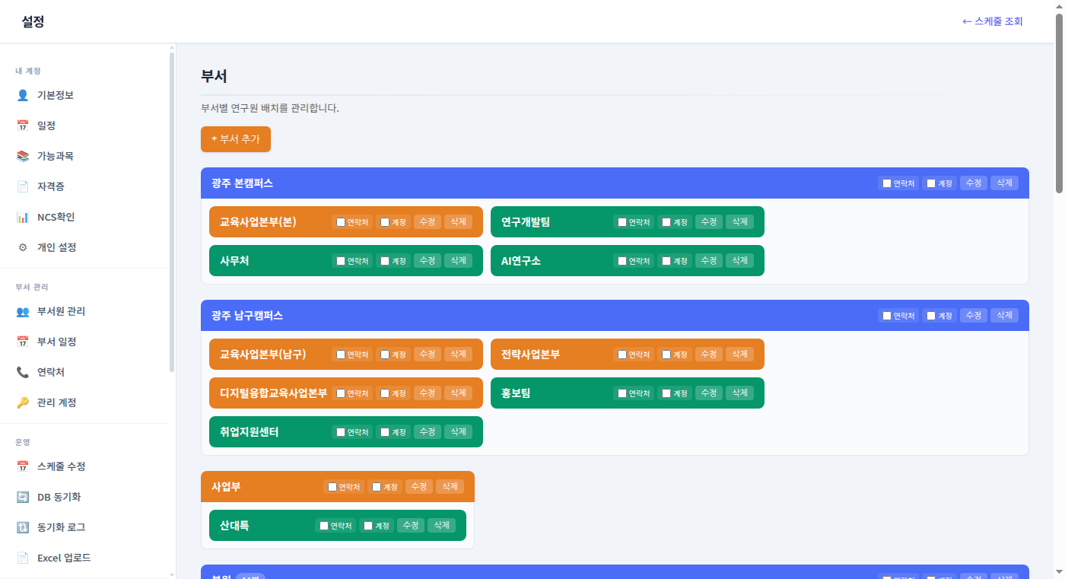Viewport: 1065px width, 579px height.
Task: Select 스케줄 수정 from sidebar
Action: [61, 466]
